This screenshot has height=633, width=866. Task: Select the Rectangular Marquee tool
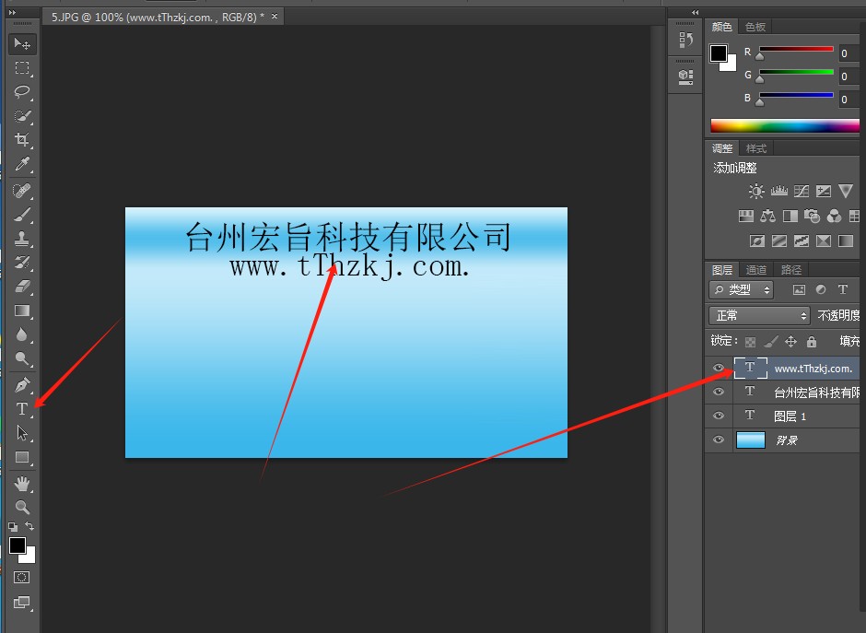tap(22, 68)
